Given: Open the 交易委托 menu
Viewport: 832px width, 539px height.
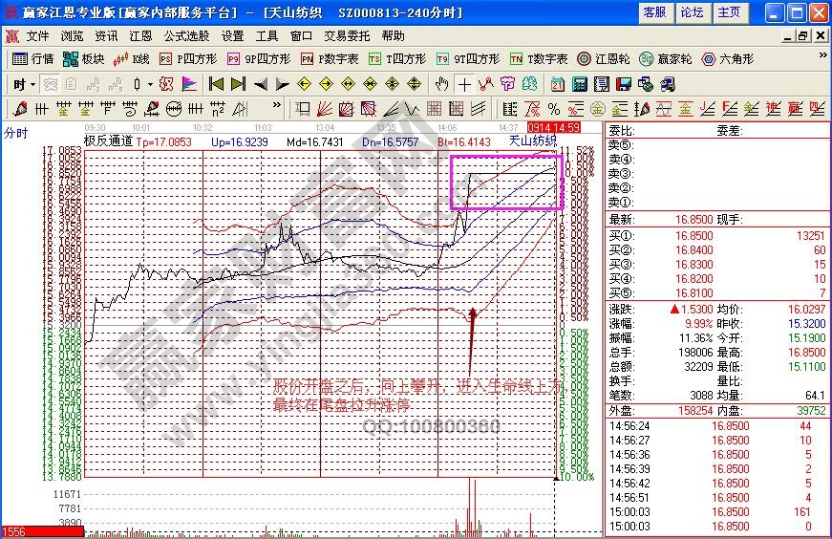Looking at the screenshot, I should point(348,36).
